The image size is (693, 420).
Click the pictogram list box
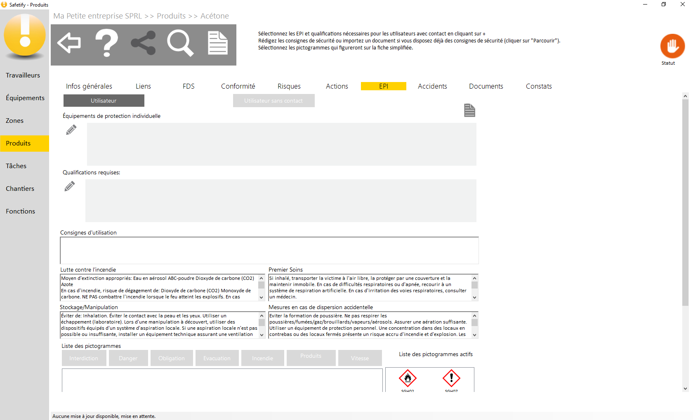(x=222, y=380)
